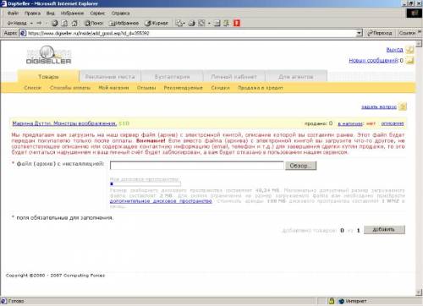Viewport: 423px width, 306px height.
Task: Click the new messages envelope icon
Action: pyautogui.click(x=409, y=60)
